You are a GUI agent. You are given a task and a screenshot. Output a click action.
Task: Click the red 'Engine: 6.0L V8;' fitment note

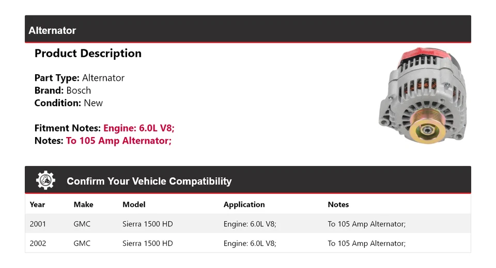pyautogui.click(x=143, y=128)
